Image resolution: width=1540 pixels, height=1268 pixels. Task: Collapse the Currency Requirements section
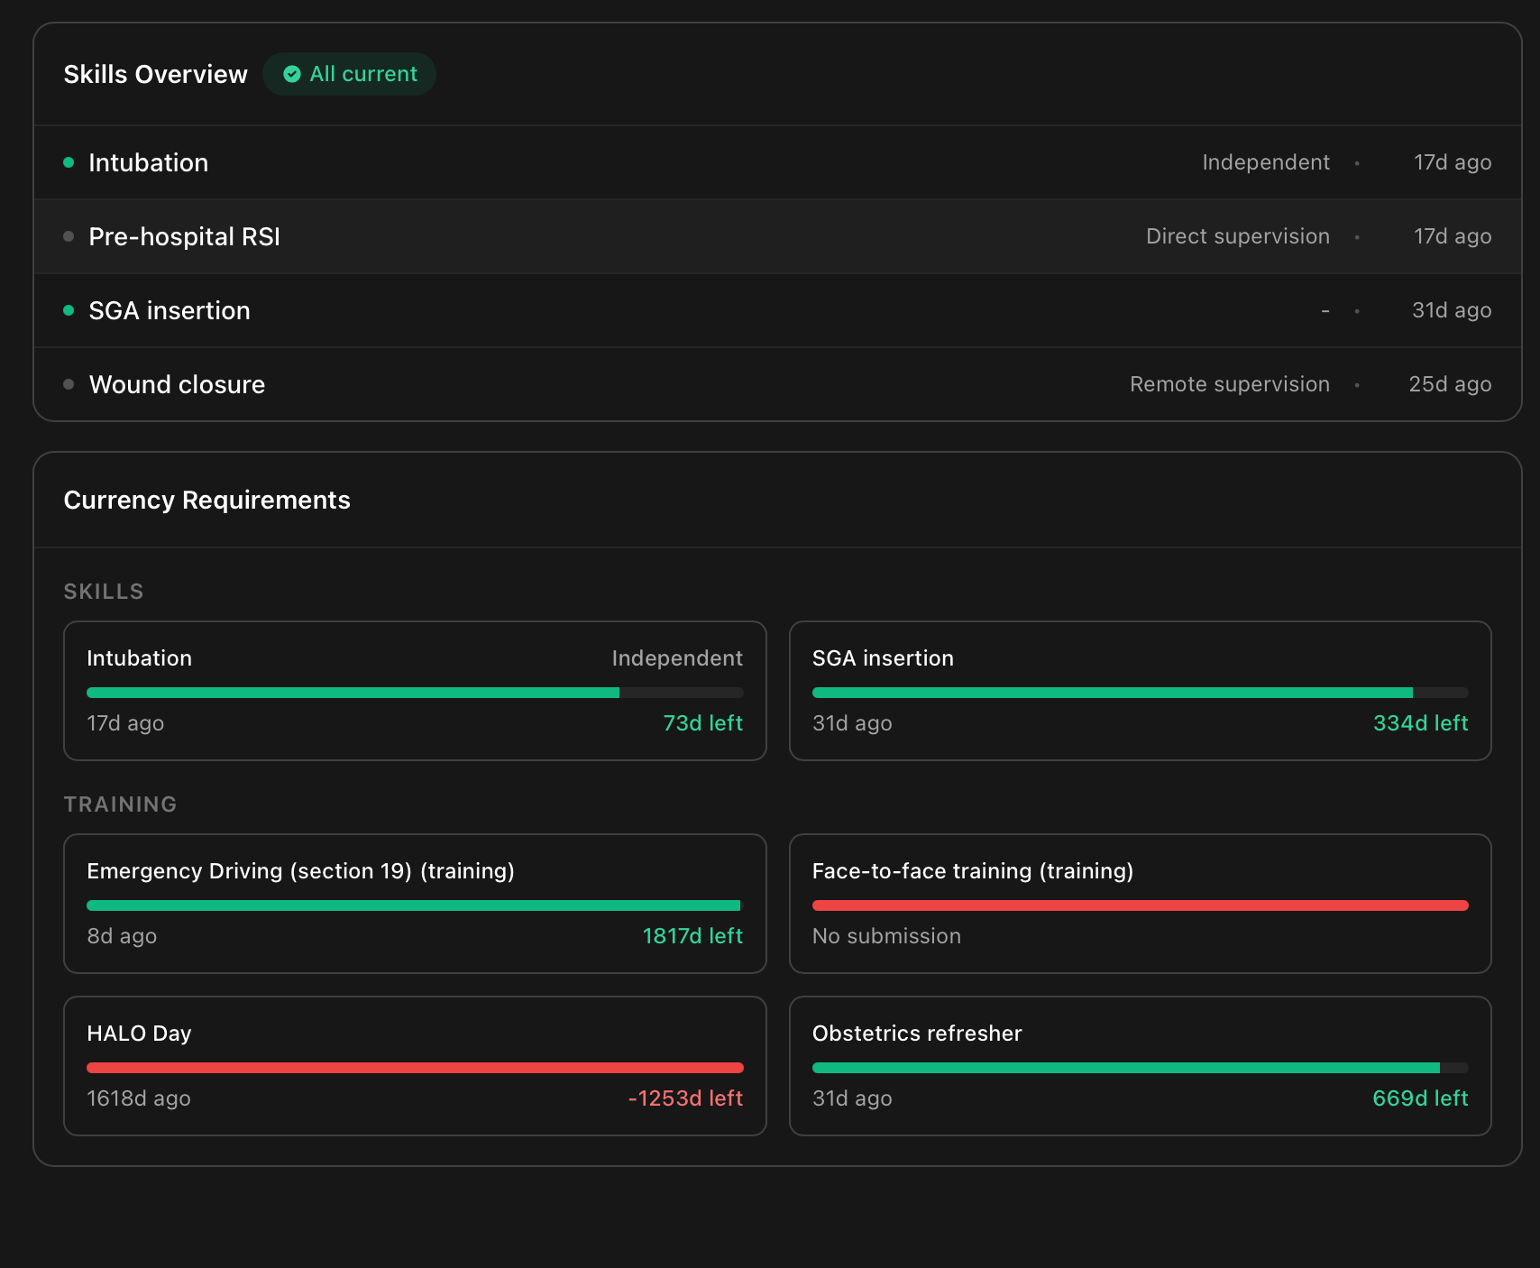tap(206, 500)
